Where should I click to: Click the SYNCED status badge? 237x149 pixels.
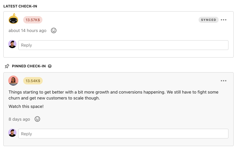click(208, 20)
